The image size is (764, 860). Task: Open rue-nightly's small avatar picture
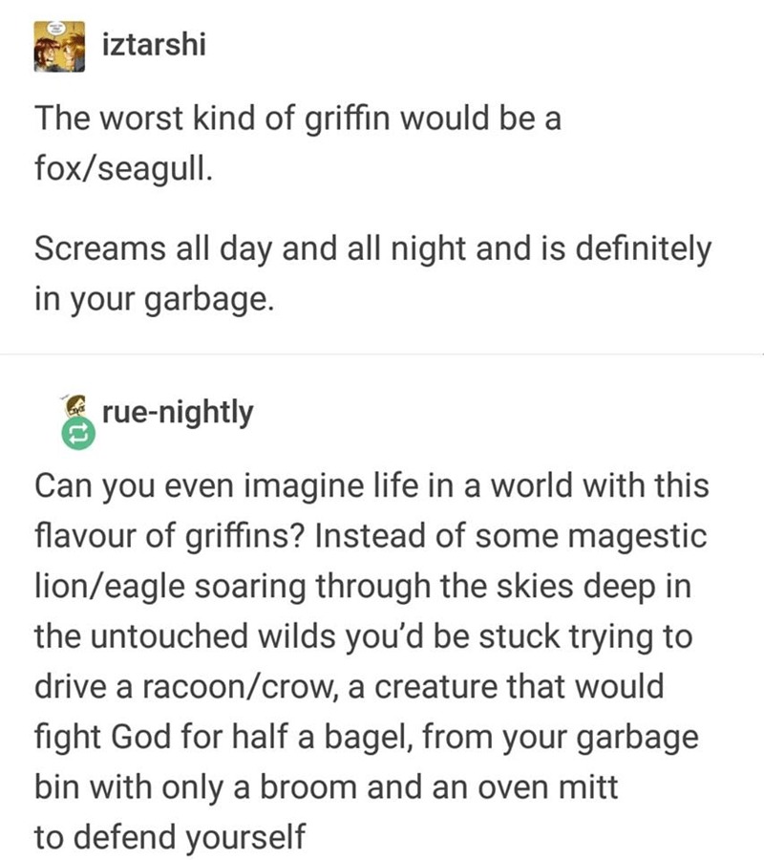pos(76,405)
